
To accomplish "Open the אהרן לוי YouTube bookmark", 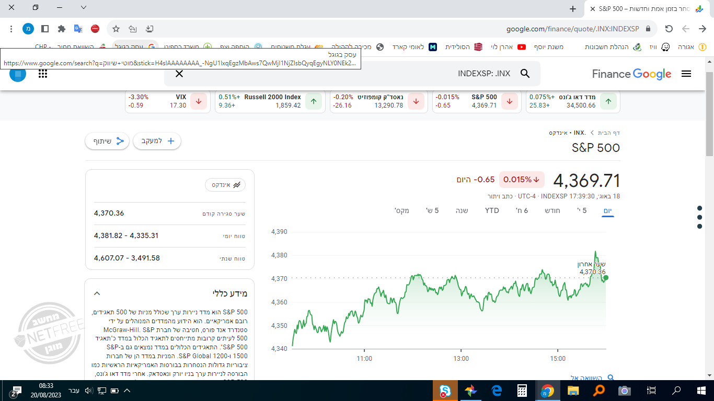I will (509, 47).
